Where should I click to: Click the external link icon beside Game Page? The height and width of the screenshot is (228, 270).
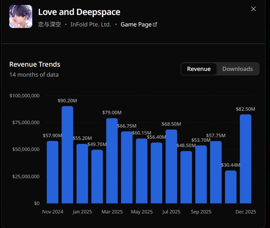coord(155,25)
